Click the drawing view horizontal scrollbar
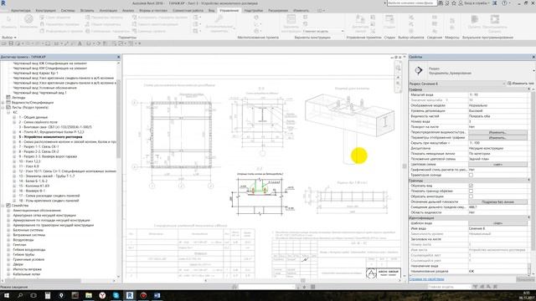 coord(302,281)
